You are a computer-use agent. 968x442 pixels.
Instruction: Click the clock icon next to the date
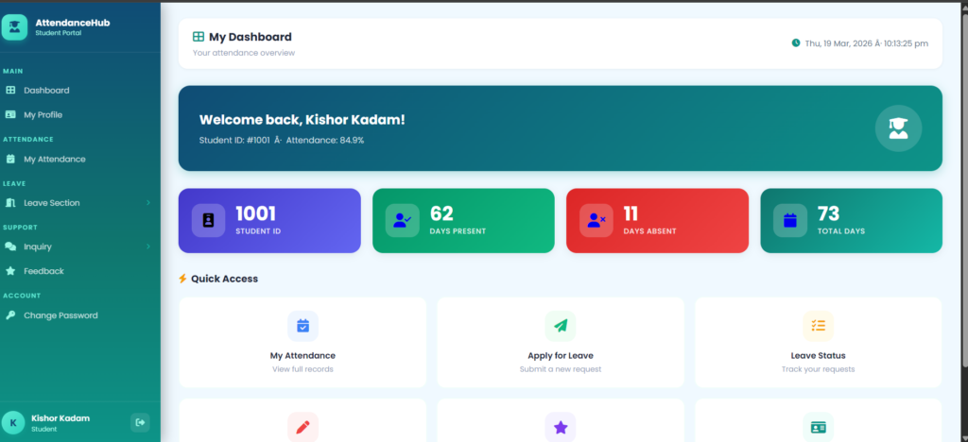coord(796,43)
